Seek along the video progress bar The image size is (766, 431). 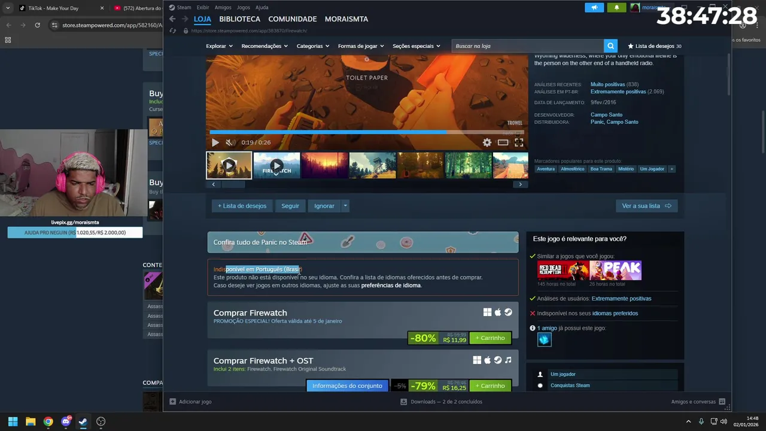pyautogui.click(x=367, y=132)
